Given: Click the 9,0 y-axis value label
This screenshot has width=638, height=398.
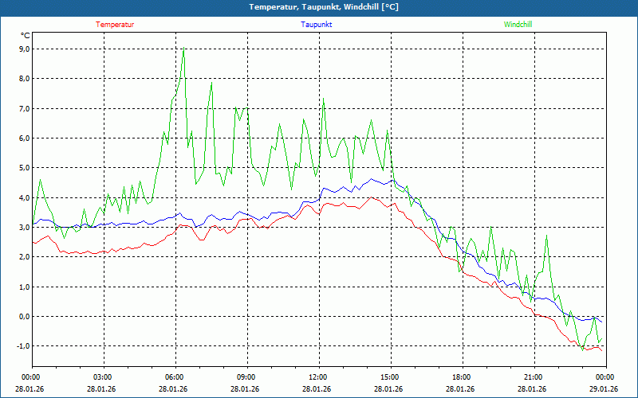Looking at the screenshot, I should (23, 49).
